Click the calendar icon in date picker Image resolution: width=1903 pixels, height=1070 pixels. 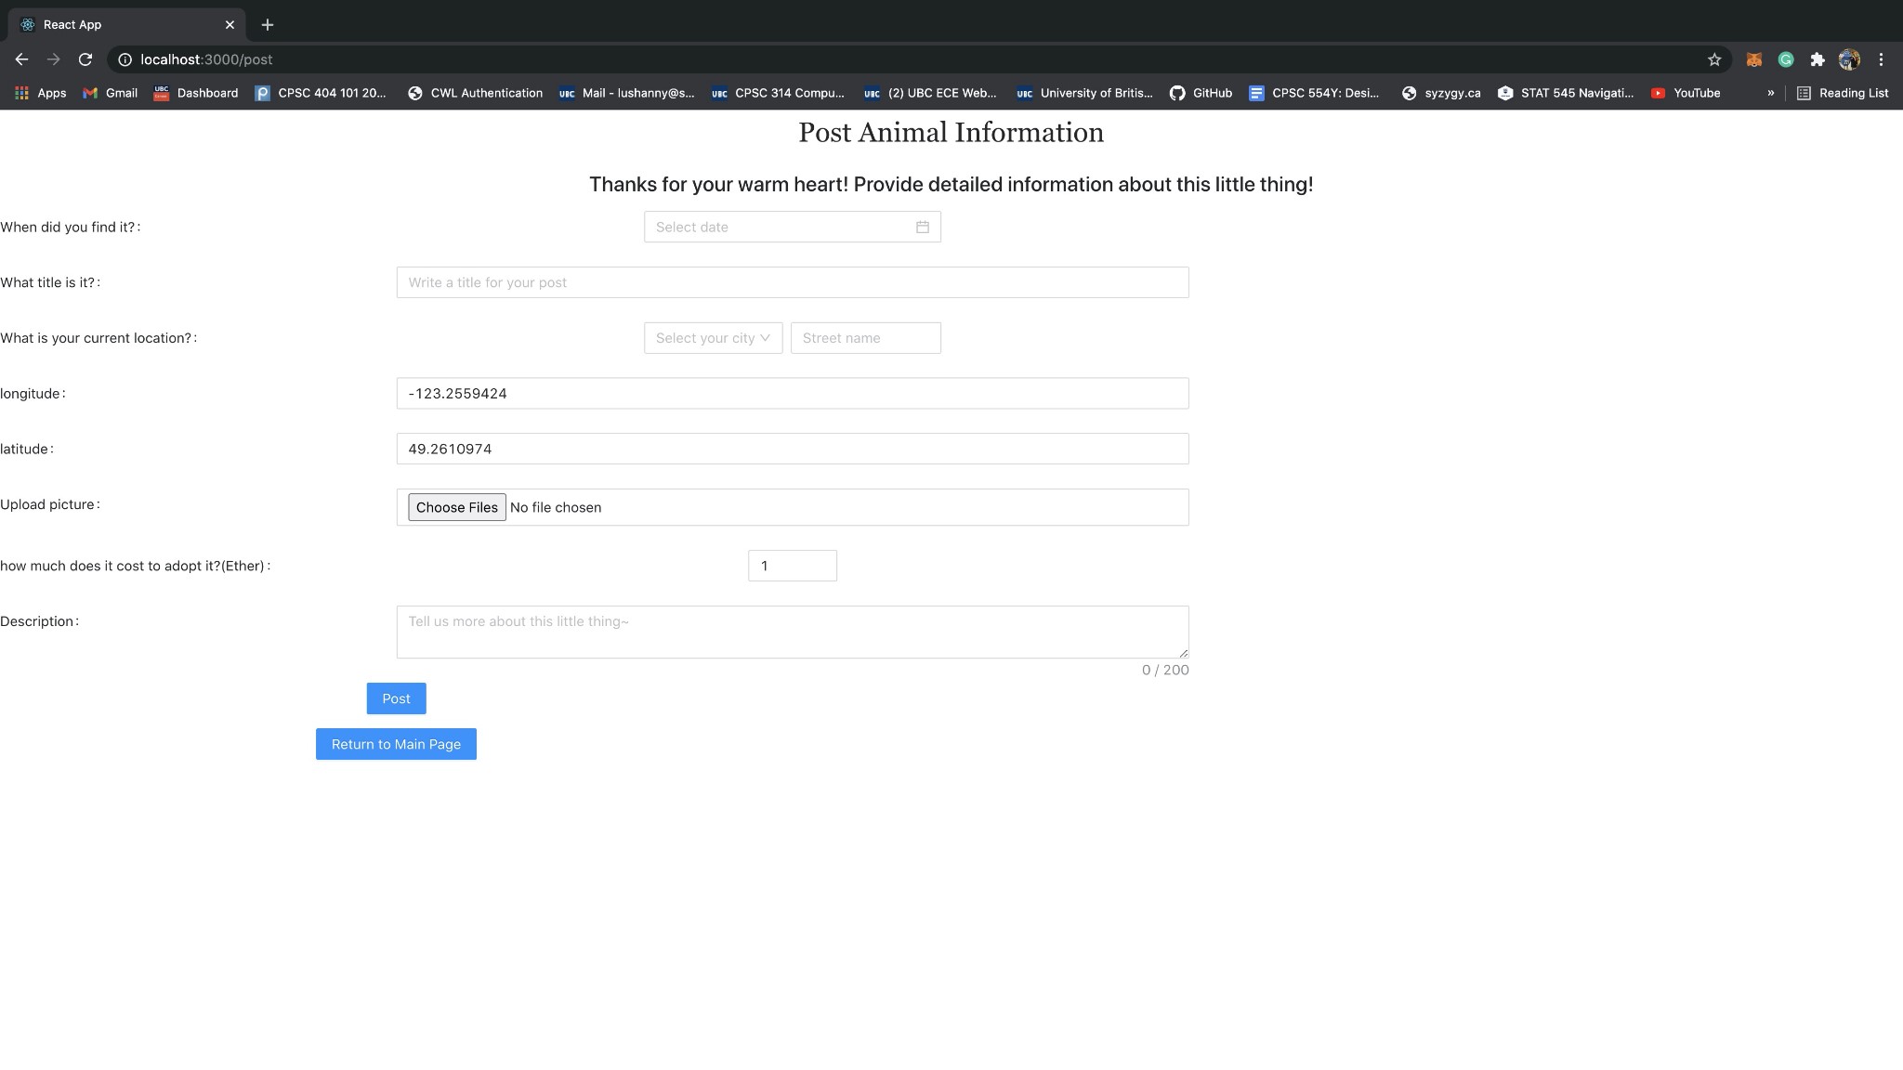pos(922,227)
